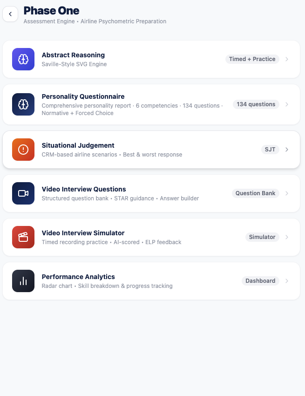Click the Video Interview Questions camera icon
305x396 pixels.
[23, 193]
